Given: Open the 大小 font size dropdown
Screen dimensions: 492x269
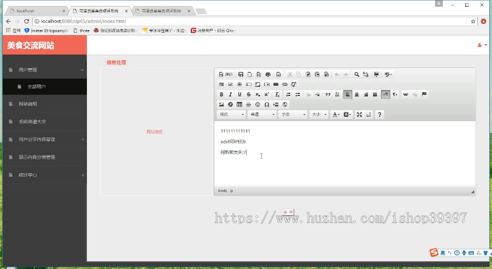Looking at the screenshot, I should point(319,115).
